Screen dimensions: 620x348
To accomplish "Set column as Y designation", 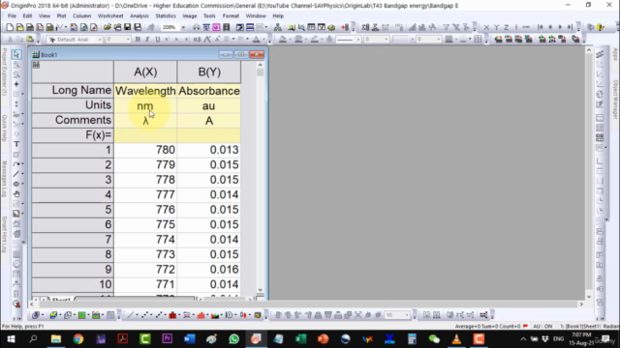I will pos(497,27).
